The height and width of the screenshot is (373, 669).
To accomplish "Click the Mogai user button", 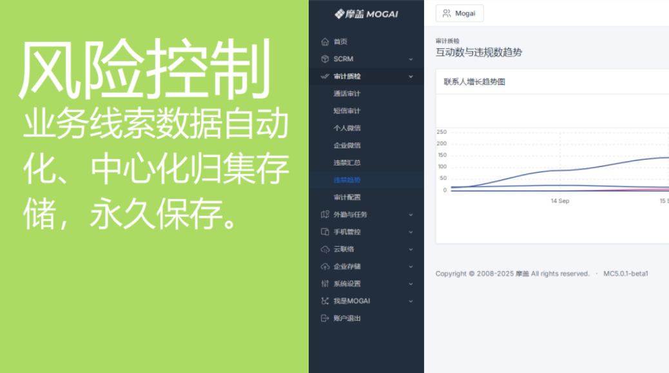I will pos(460,14).
